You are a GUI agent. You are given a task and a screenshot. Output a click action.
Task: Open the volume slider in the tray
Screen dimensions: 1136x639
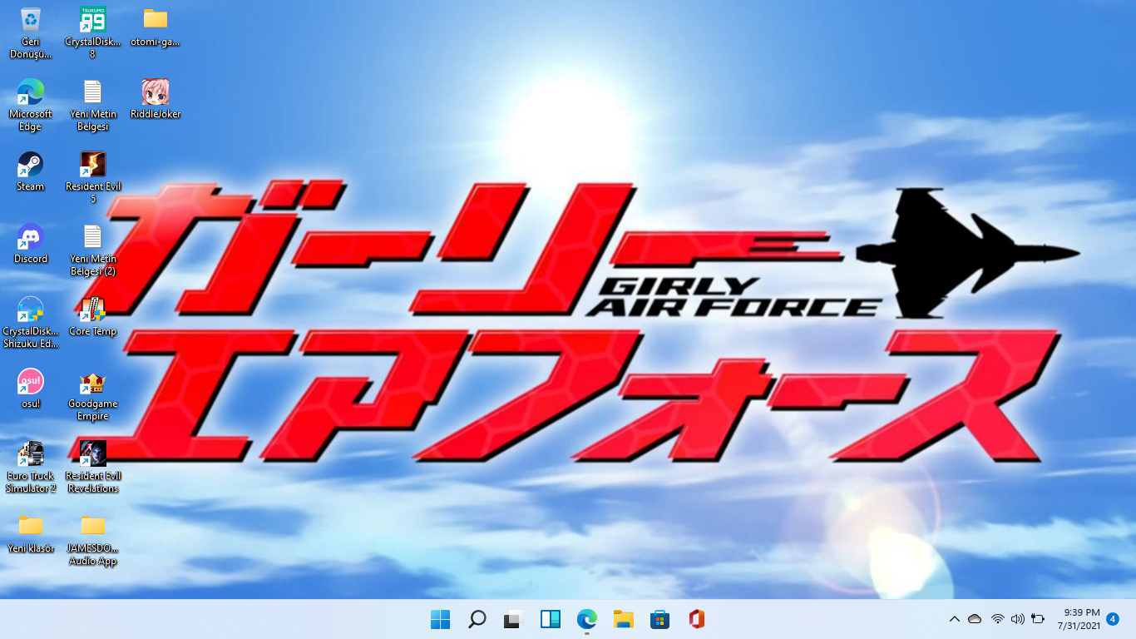click(x=1016, y=619)
